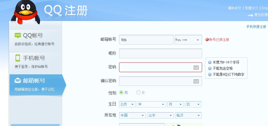Click the red error icon beside 帐号已被注册
This screenshot has width=268, height=126.
pyautogui.click(x=207, y=40)
